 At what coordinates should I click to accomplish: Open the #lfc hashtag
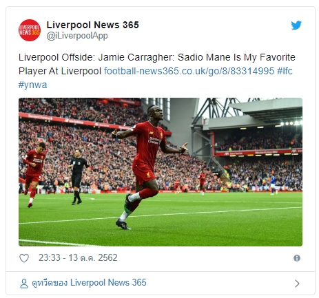(x=285, y=71)
